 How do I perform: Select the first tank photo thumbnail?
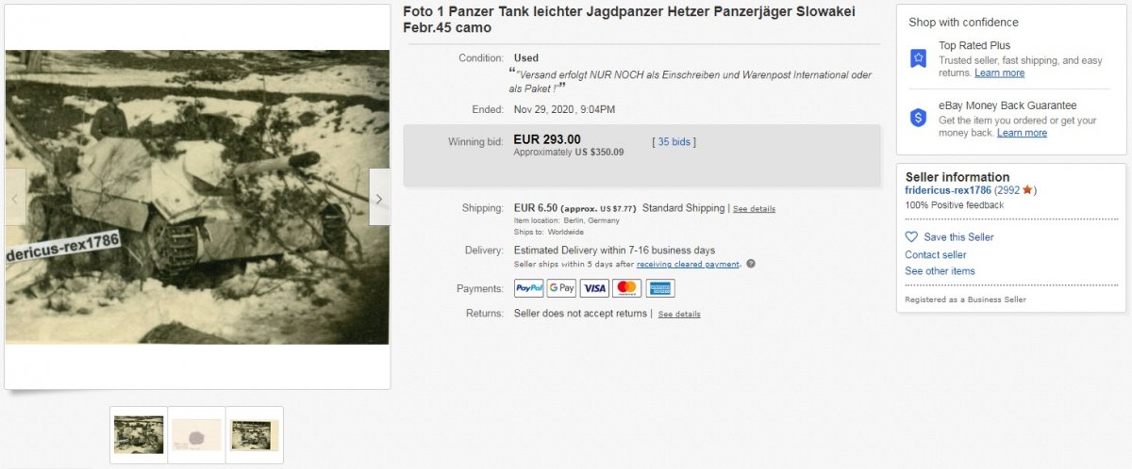click(139, 435)
